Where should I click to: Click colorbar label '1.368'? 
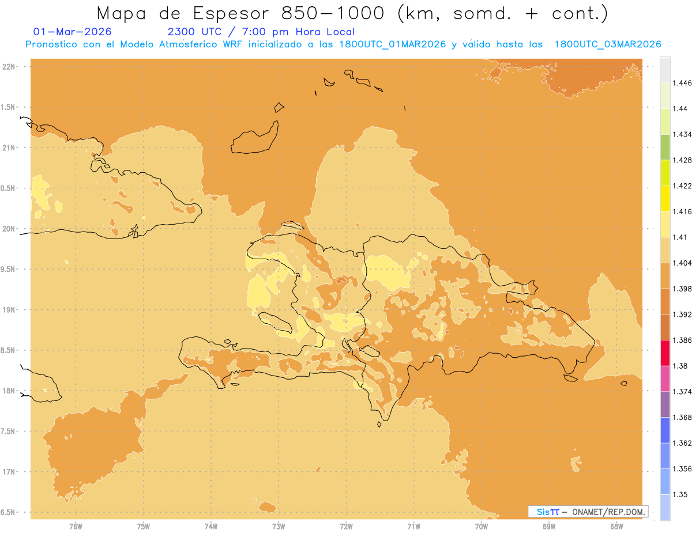click(682, 417)
